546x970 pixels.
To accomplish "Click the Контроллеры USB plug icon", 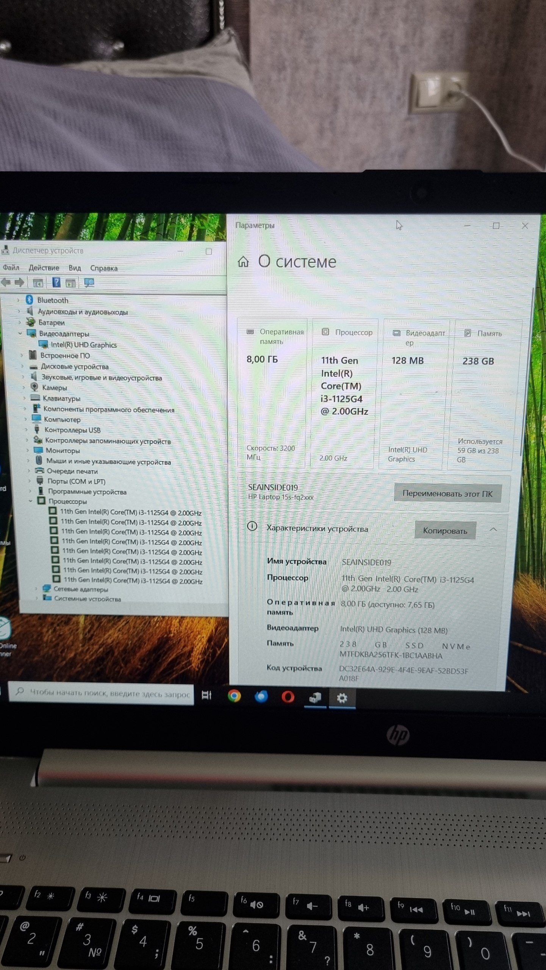I will pos(37,429).
